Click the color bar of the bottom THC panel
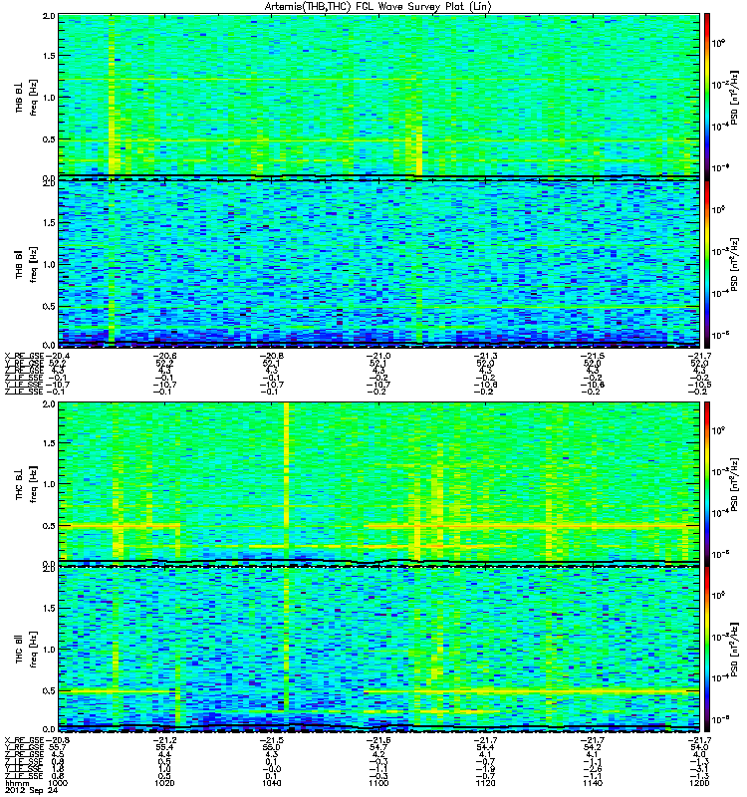This screenshot has width=747, height=797. tap(707, 650)
